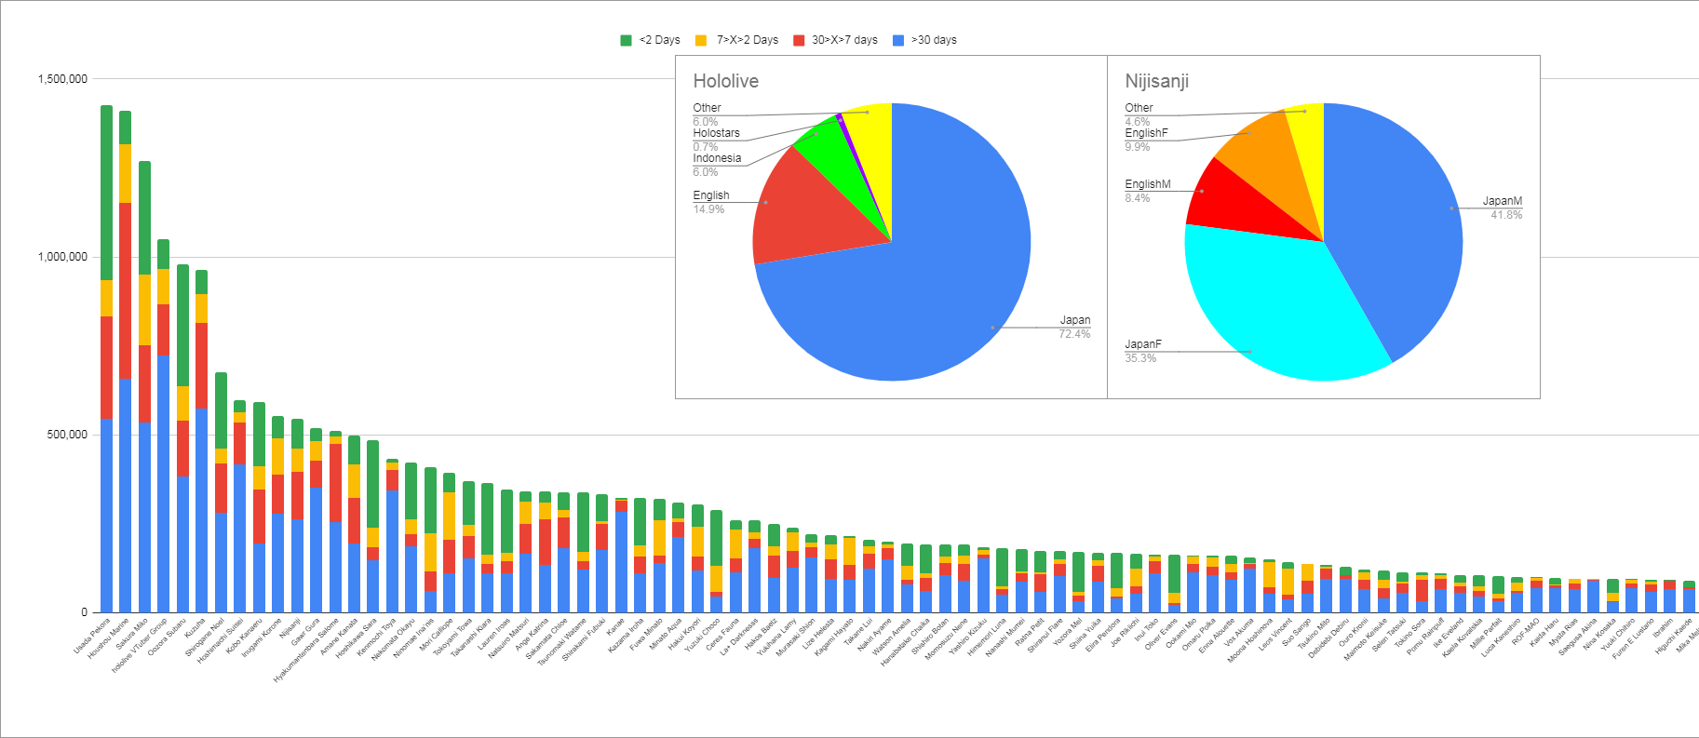Click the Nijisanji pie chart title
The height and width of the screenshot is (738, 1699).
[1156, 81]
